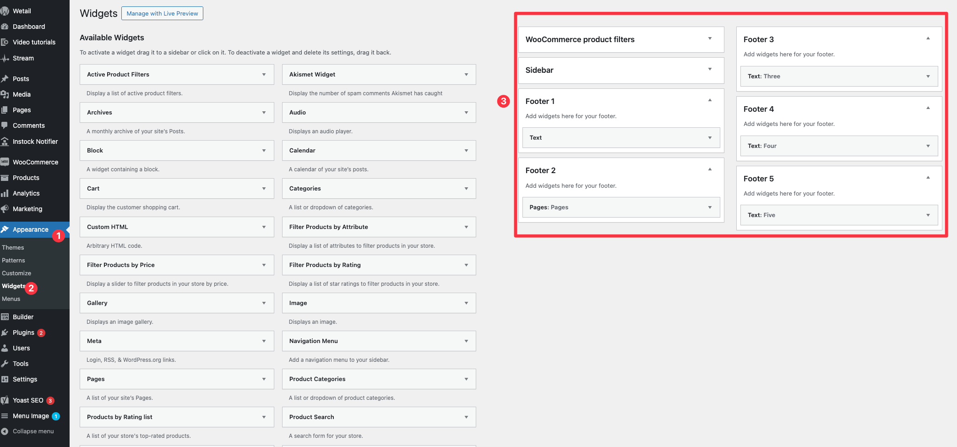Toggle the Footer 5 area arrow
This screenshot has width=957, height=447.
pyautogui.click(x=928, y=178)
